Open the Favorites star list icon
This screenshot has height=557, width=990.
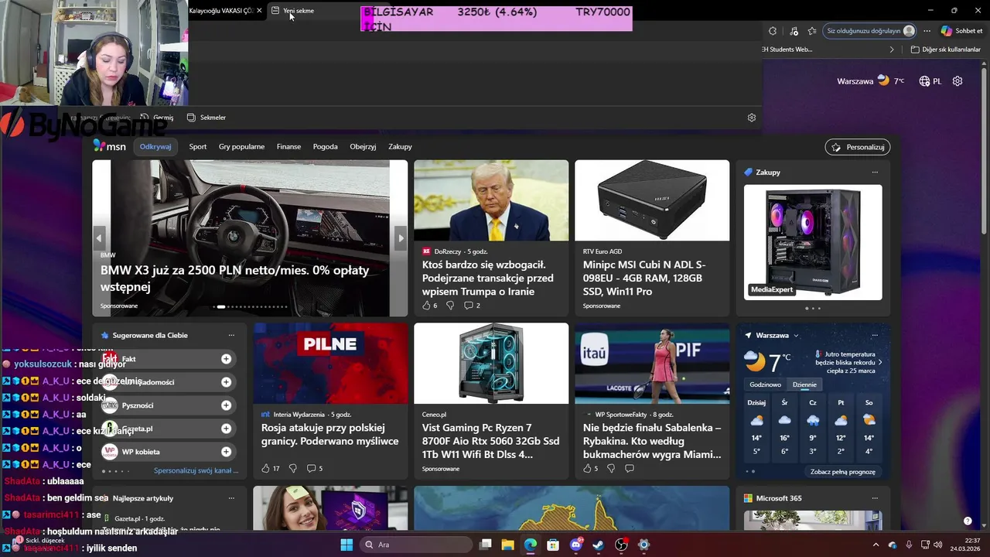point(812,31)
